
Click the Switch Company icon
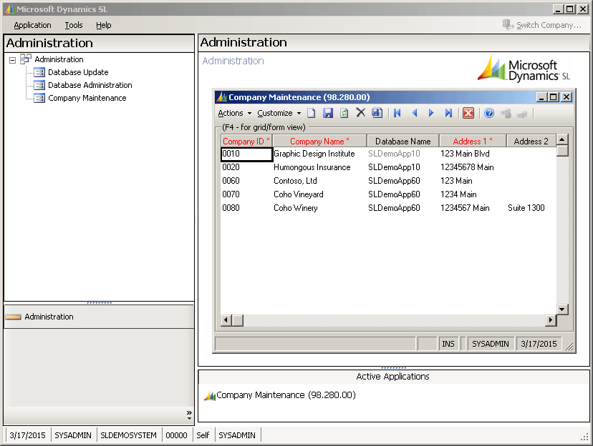[x=508, y=25]
